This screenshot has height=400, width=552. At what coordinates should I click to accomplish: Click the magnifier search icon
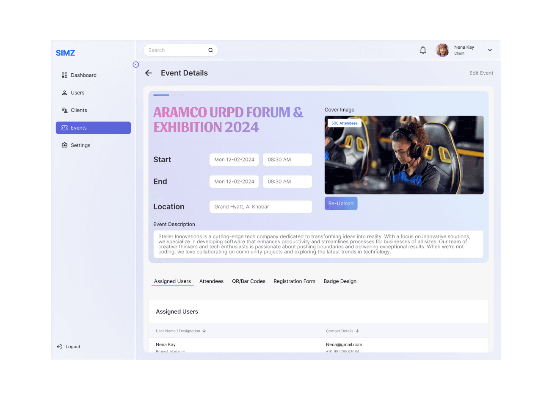click(x=210, y=50)
